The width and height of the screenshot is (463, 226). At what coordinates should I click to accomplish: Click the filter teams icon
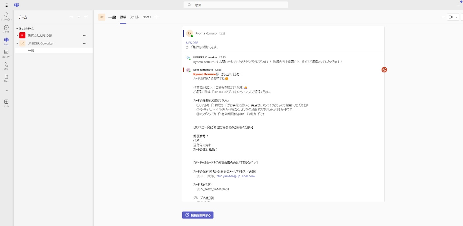coord(79,17)
